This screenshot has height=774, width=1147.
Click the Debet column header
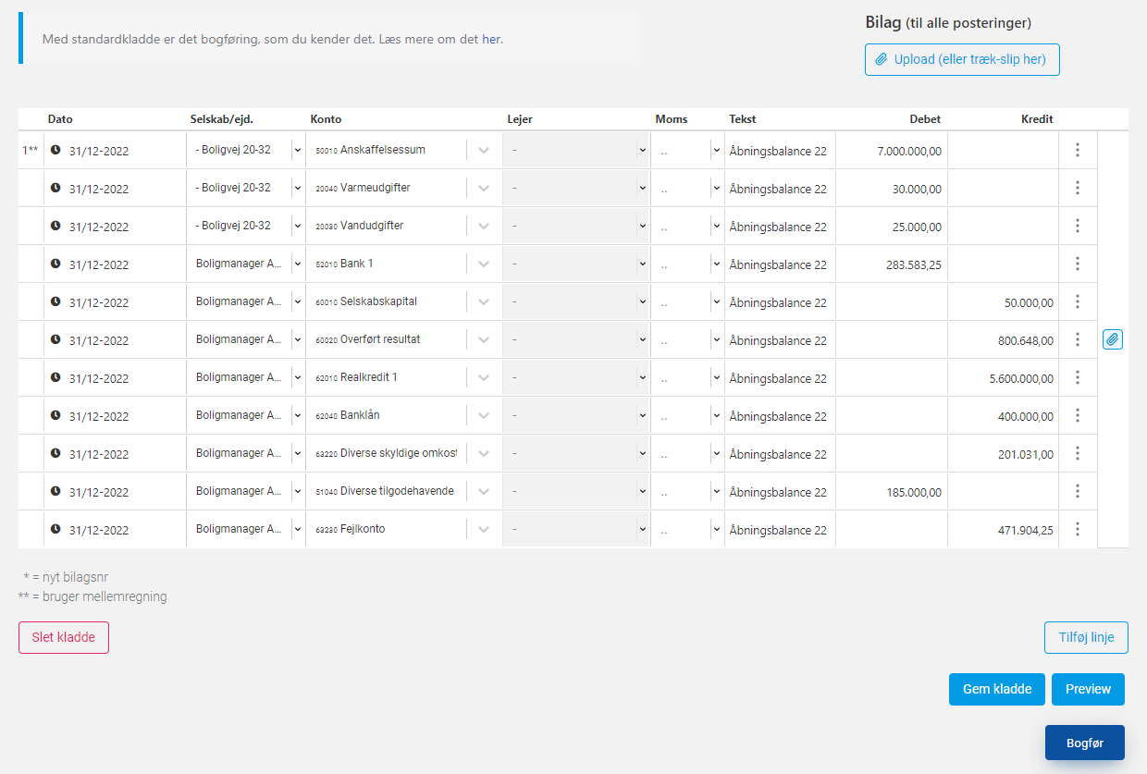click(925, 119)
